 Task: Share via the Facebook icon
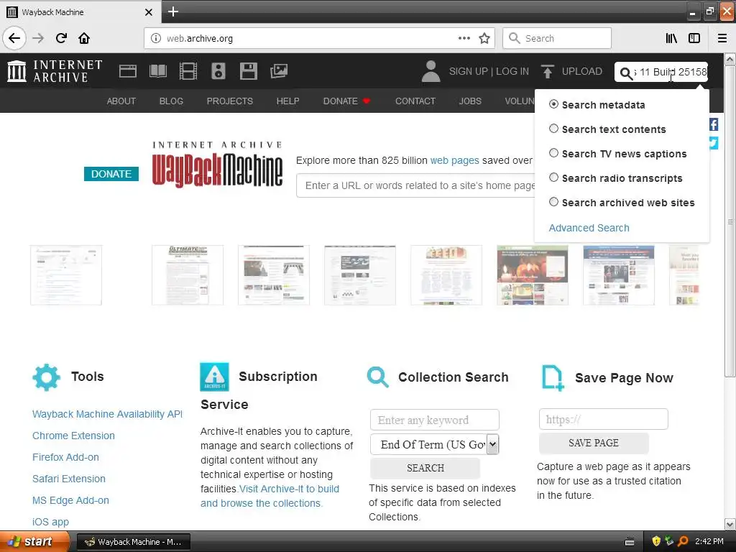point(714,124)
